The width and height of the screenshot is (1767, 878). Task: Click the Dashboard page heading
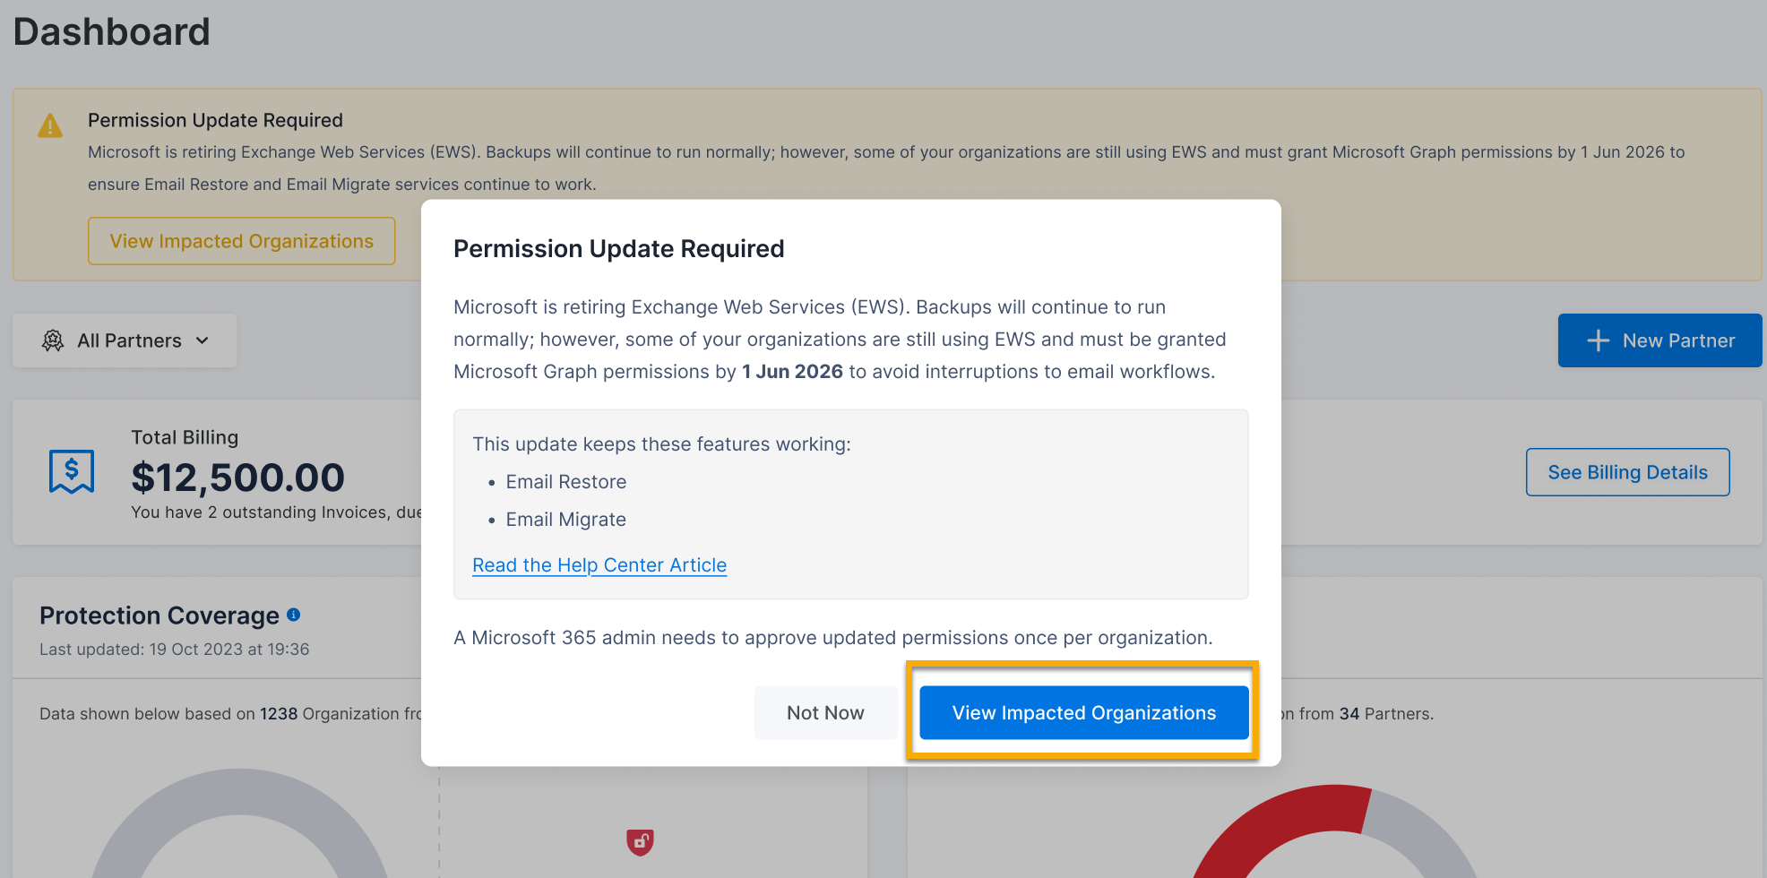[112, 32]
